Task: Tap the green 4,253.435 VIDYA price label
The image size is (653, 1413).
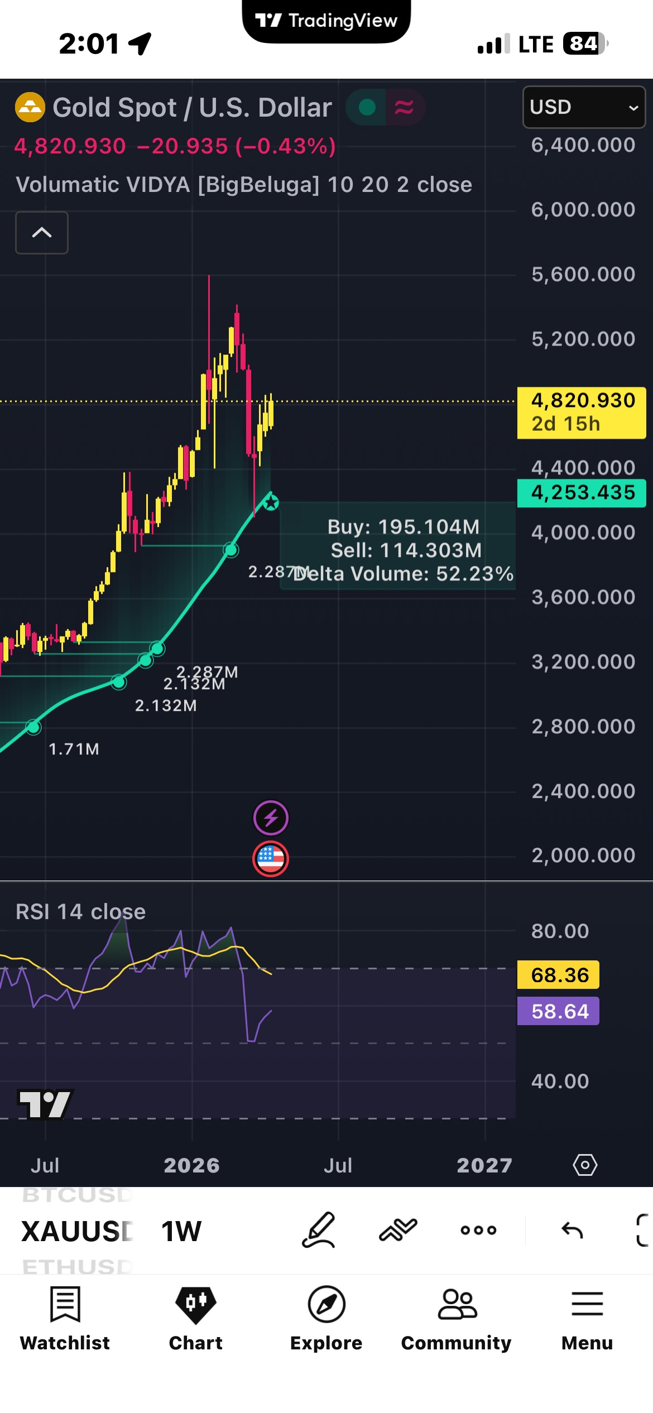Action: pos(582,493)
